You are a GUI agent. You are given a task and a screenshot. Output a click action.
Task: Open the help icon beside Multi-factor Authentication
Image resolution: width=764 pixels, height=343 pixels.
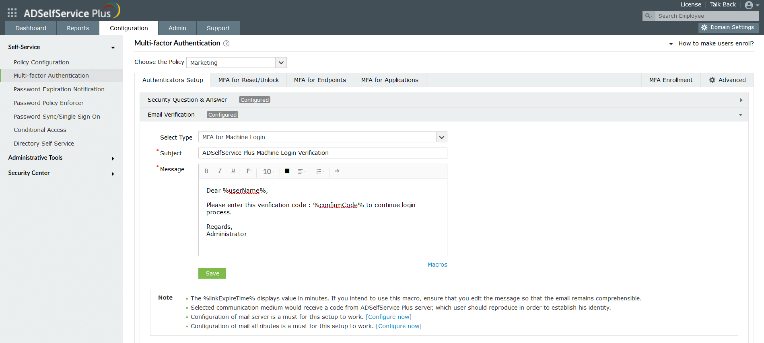(x=227, y=43)
